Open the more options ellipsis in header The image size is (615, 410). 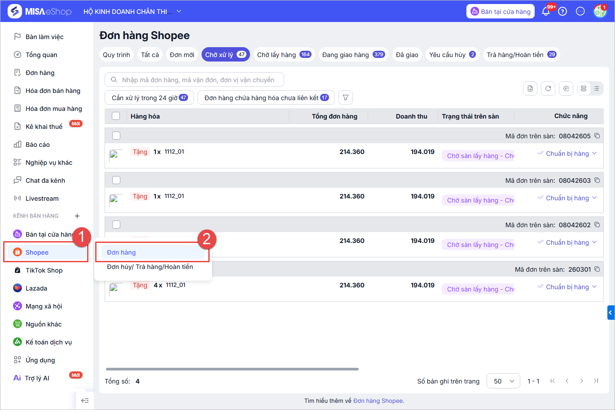(580, 11)
